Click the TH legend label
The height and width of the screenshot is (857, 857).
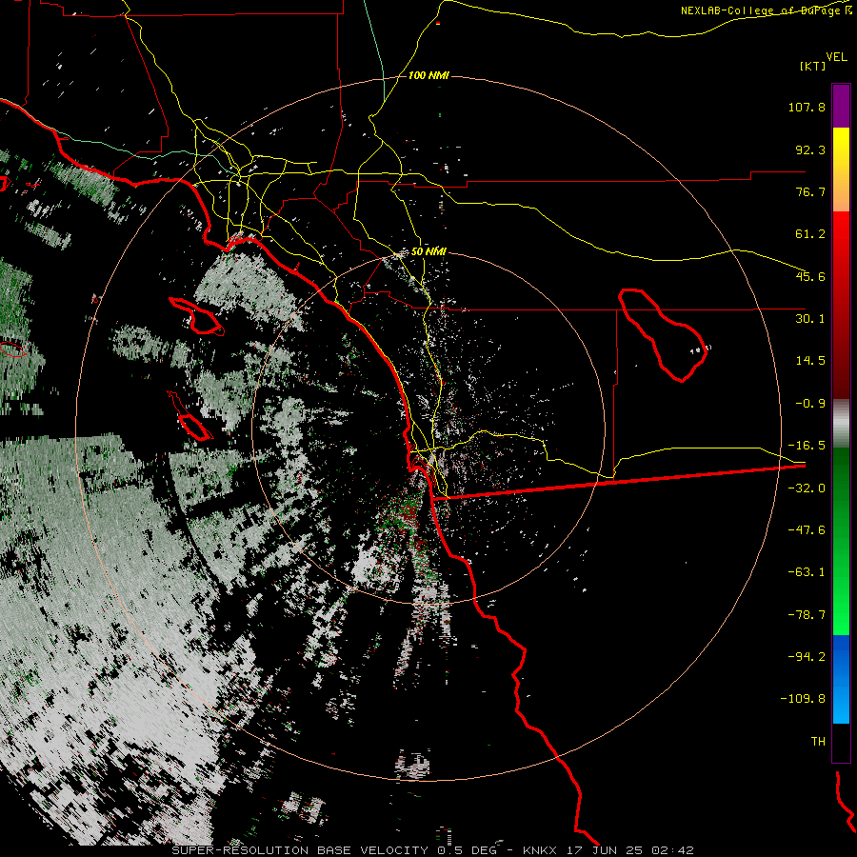(818, 742)
